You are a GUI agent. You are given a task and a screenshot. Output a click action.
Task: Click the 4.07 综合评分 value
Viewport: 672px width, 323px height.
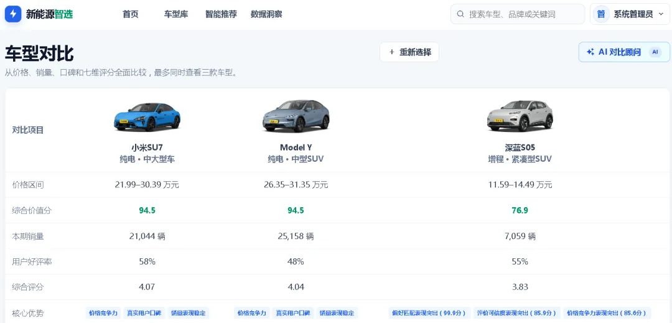(147, 287)
